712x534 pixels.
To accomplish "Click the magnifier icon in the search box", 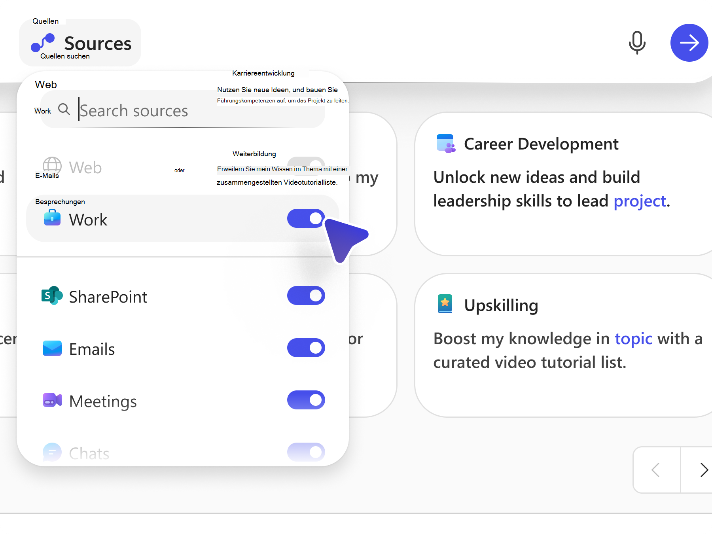I will tap(64, 109).
